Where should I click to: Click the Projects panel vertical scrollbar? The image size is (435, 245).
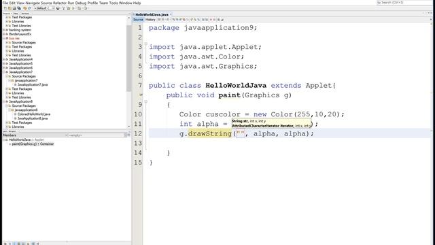click(x=128, y=59)
